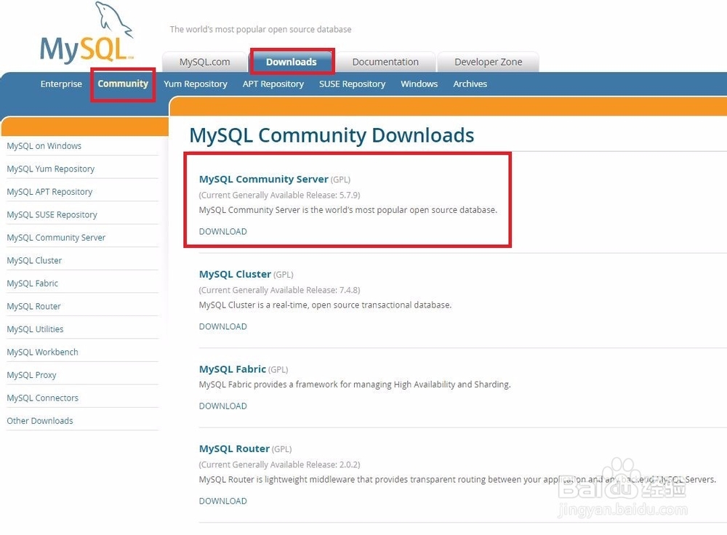Select Community in the blue navigation bar

coord(123,84)
